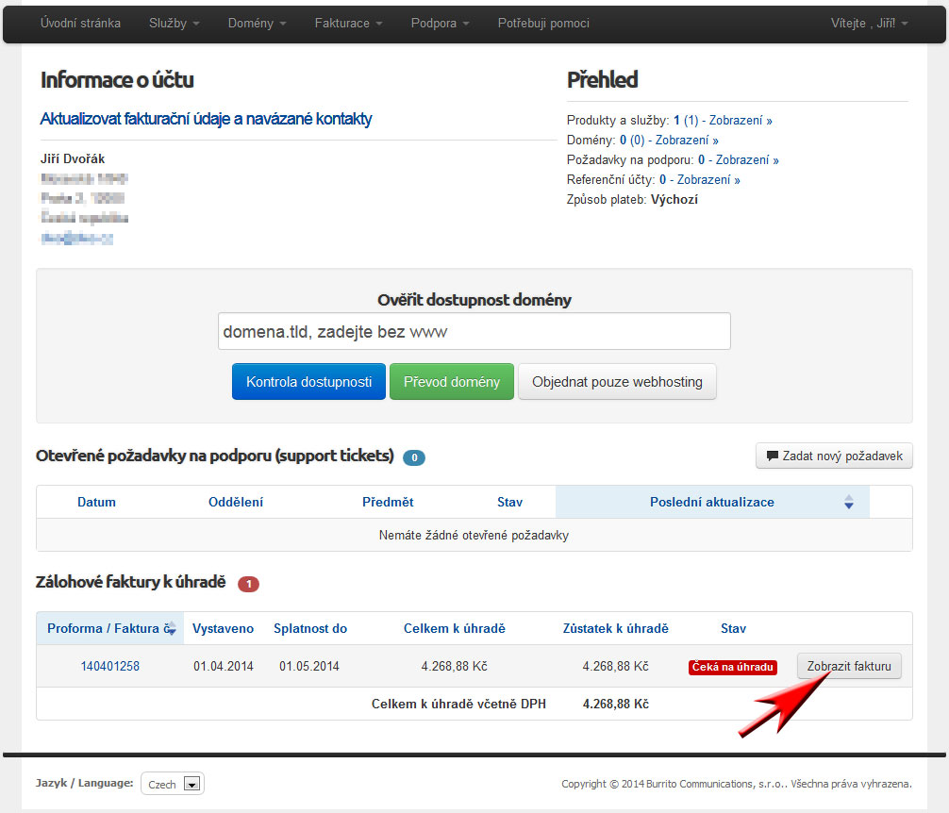Click Zobrazit fakturu button

click(849, 666)
